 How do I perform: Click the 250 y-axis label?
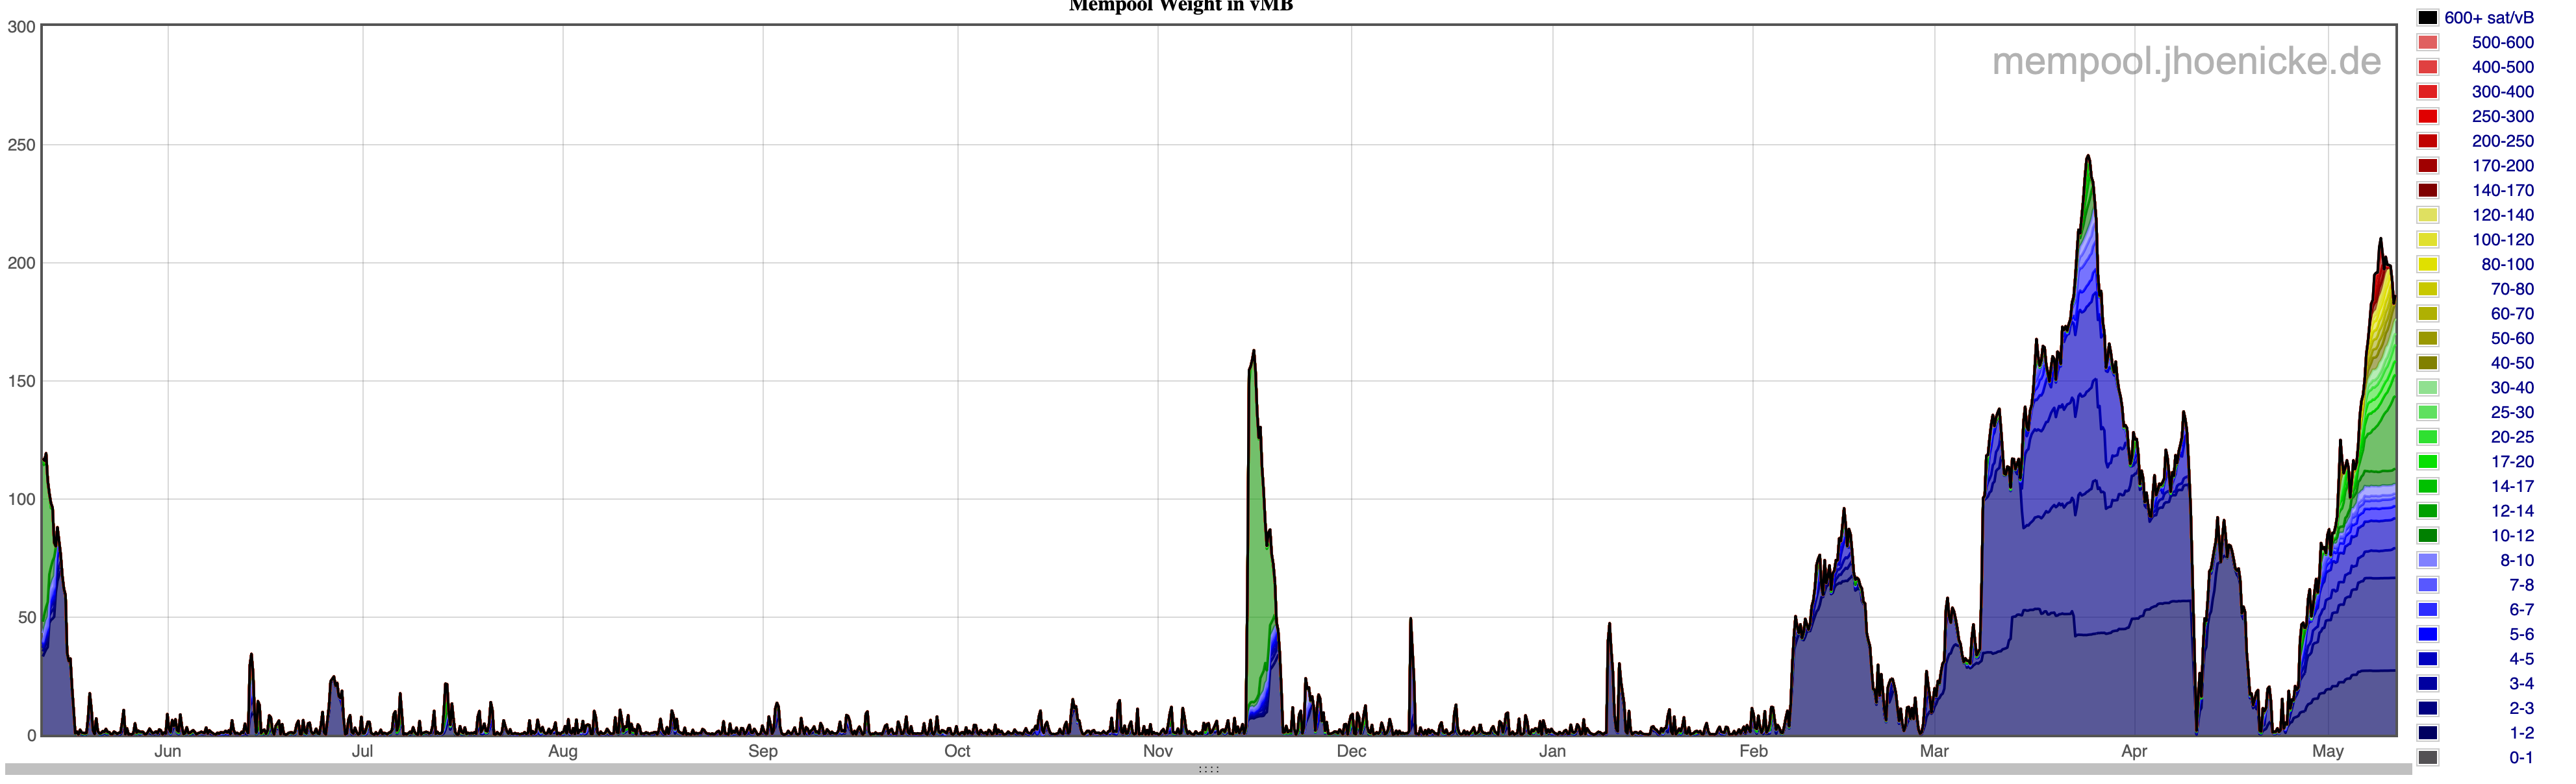tap(21, 145)
